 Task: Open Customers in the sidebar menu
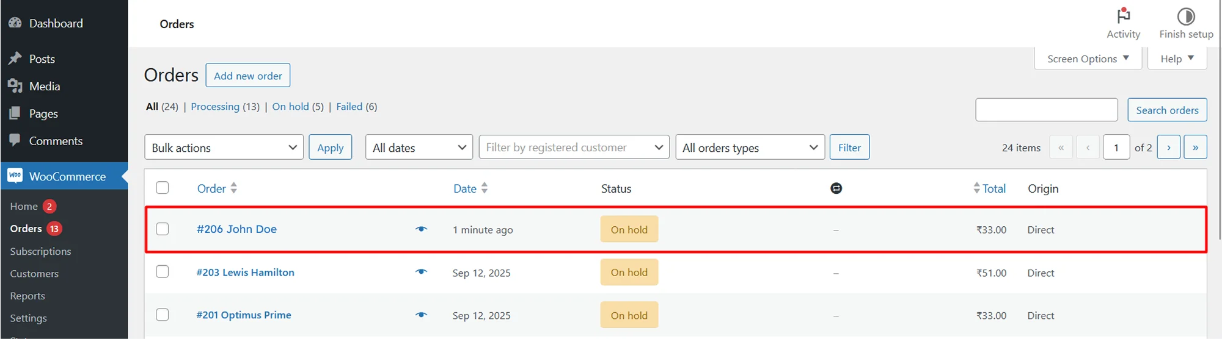34,274
